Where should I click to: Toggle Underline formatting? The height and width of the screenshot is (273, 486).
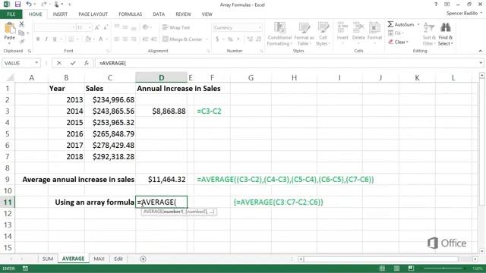pos(55,39)
